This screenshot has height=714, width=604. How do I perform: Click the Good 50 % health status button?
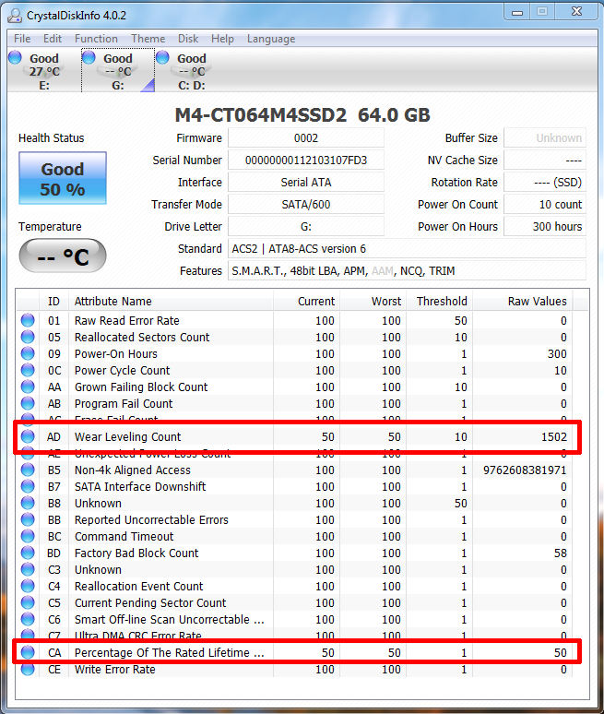click(x=63, y=178)
